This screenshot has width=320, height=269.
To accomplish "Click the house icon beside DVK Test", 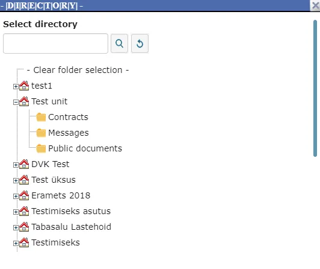I will tap(24, 164).
